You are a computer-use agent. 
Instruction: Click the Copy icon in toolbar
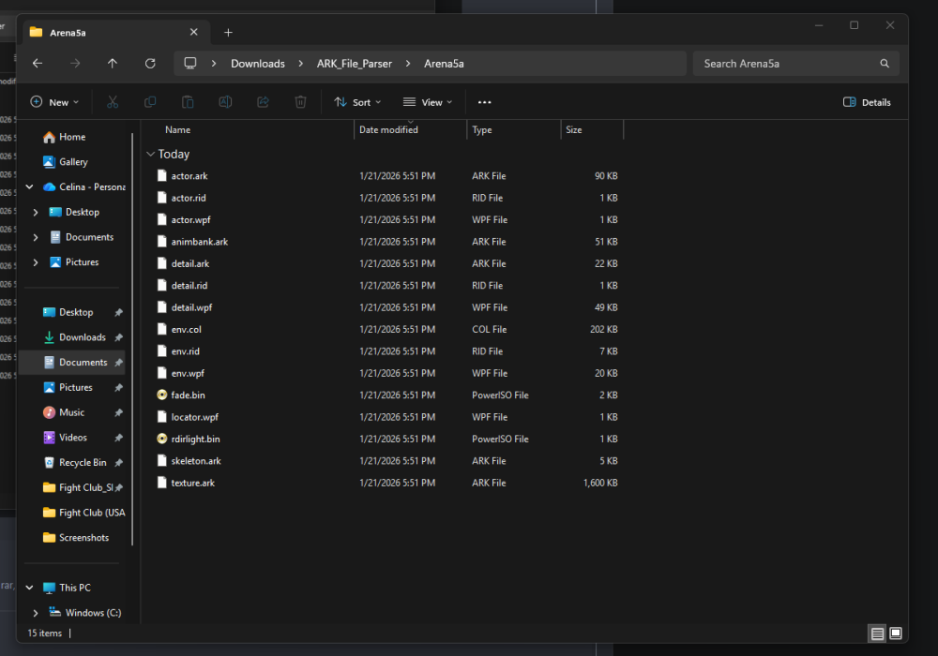coord(150,102)
